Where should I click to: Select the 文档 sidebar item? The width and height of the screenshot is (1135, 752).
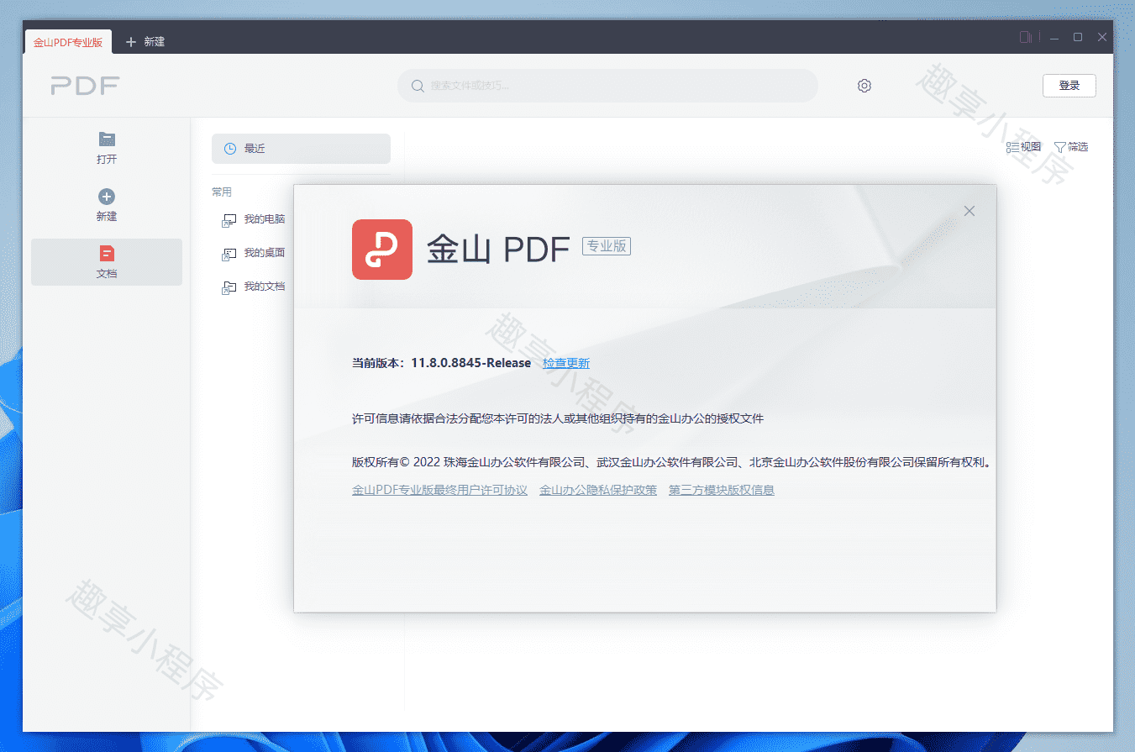107,262
